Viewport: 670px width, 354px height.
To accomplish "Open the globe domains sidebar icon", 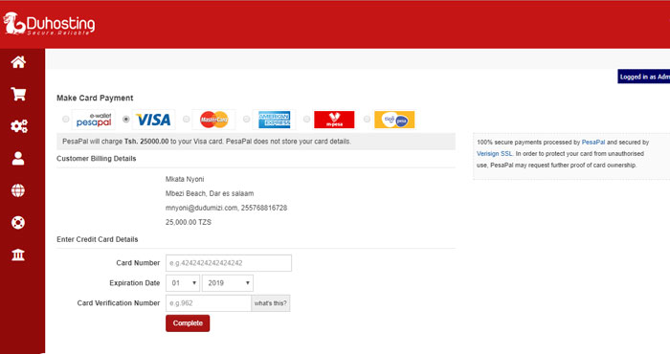I will coord(18,190).
